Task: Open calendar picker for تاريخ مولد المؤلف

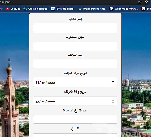Action: tap(113, 83)
